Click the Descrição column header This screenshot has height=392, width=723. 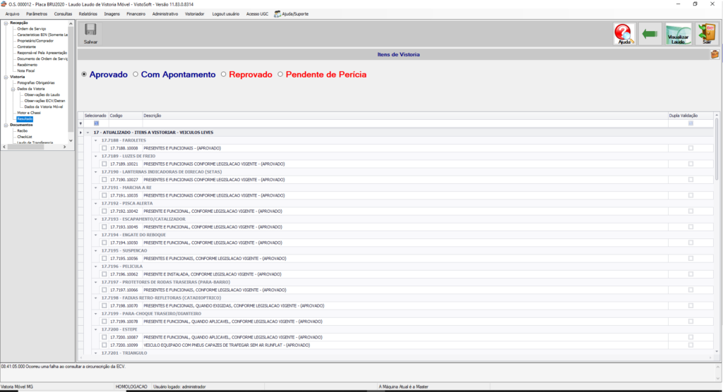(153, 115)
